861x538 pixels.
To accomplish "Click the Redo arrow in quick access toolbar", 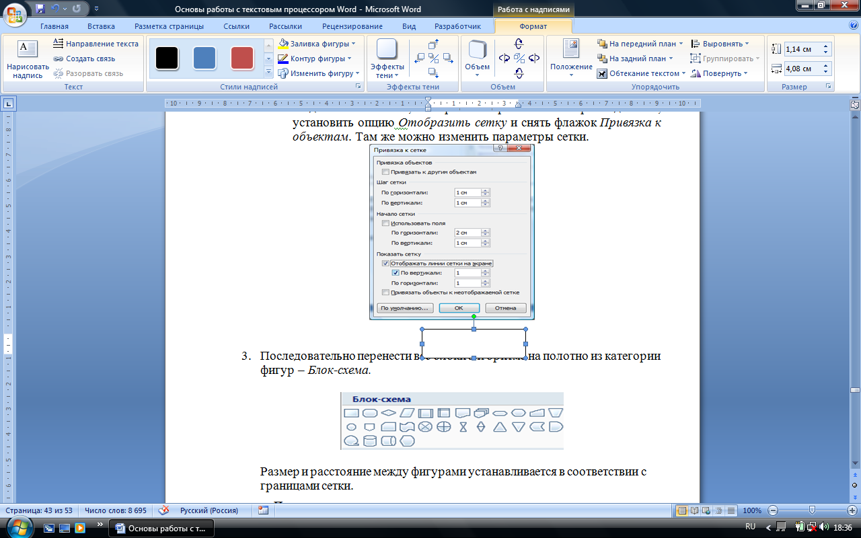I will pos(76,9).
